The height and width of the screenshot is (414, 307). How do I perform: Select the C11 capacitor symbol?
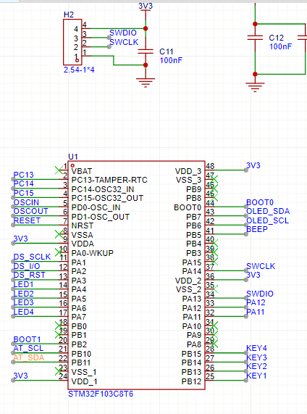tap(146, 51)
